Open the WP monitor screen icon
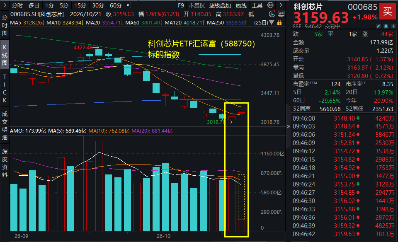 [x=281, y=14]
